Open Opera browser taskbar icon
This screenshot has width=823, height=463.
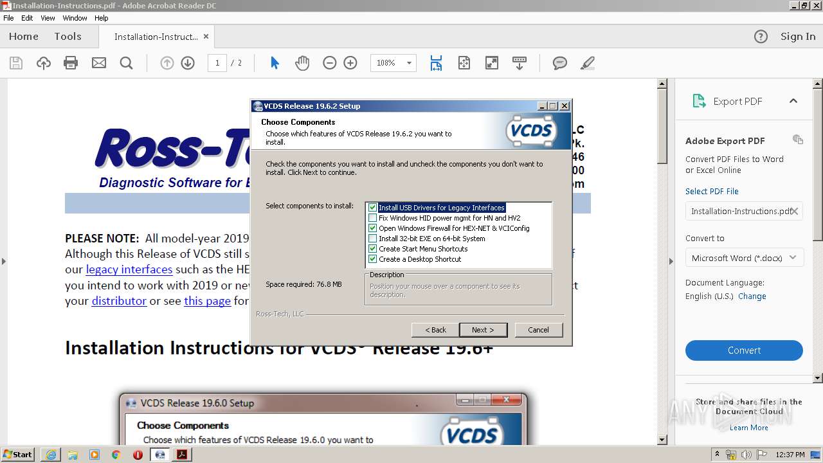click(138, 455)
